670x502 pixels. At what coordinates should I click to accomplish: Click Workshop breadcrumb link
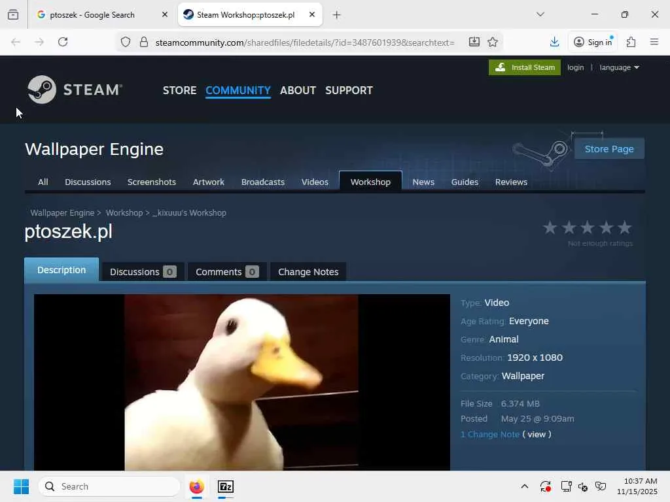tap(124, 212)
